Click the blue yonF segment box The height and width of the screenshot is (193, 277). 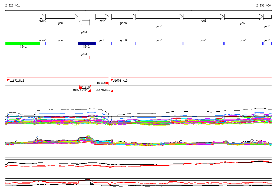tap(159, 44)
